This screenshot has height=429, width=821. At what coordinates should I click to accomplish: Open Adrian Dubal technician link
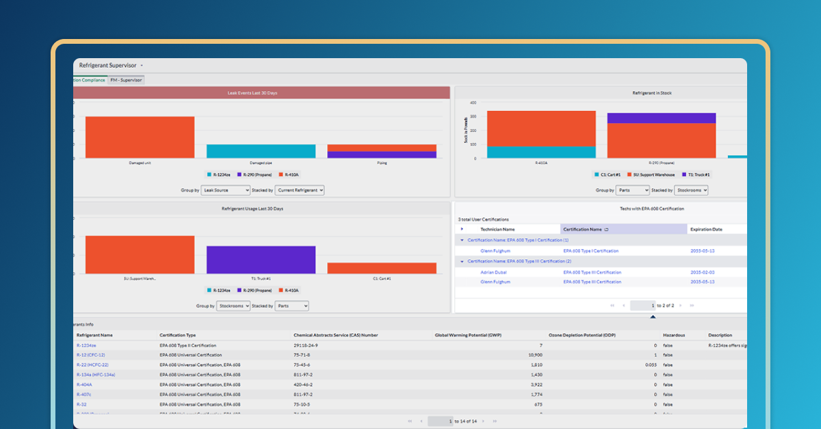[x=494, y=272]
